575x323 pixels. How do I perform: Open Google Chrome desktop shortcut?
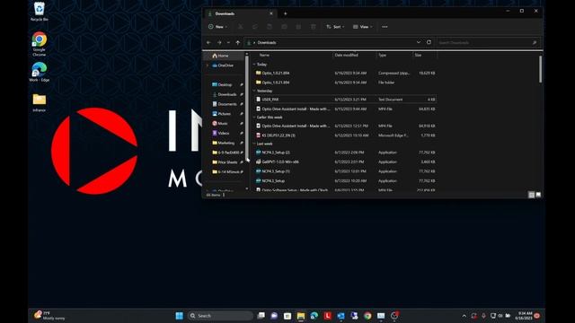(x=40, y=44)
